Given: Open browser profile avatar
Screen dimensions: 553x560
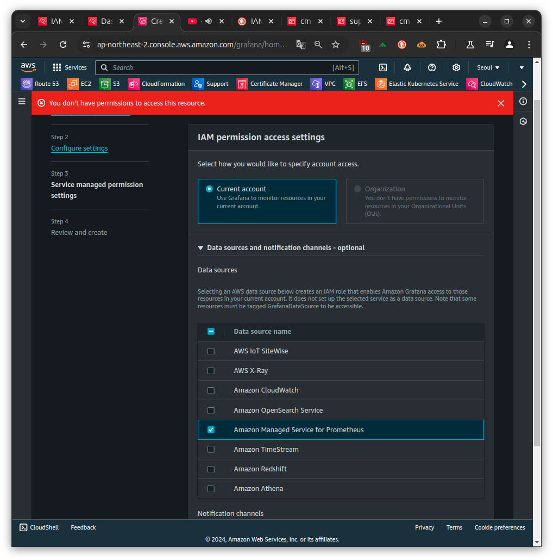Looking at the screenshot, I should point(509,45).
